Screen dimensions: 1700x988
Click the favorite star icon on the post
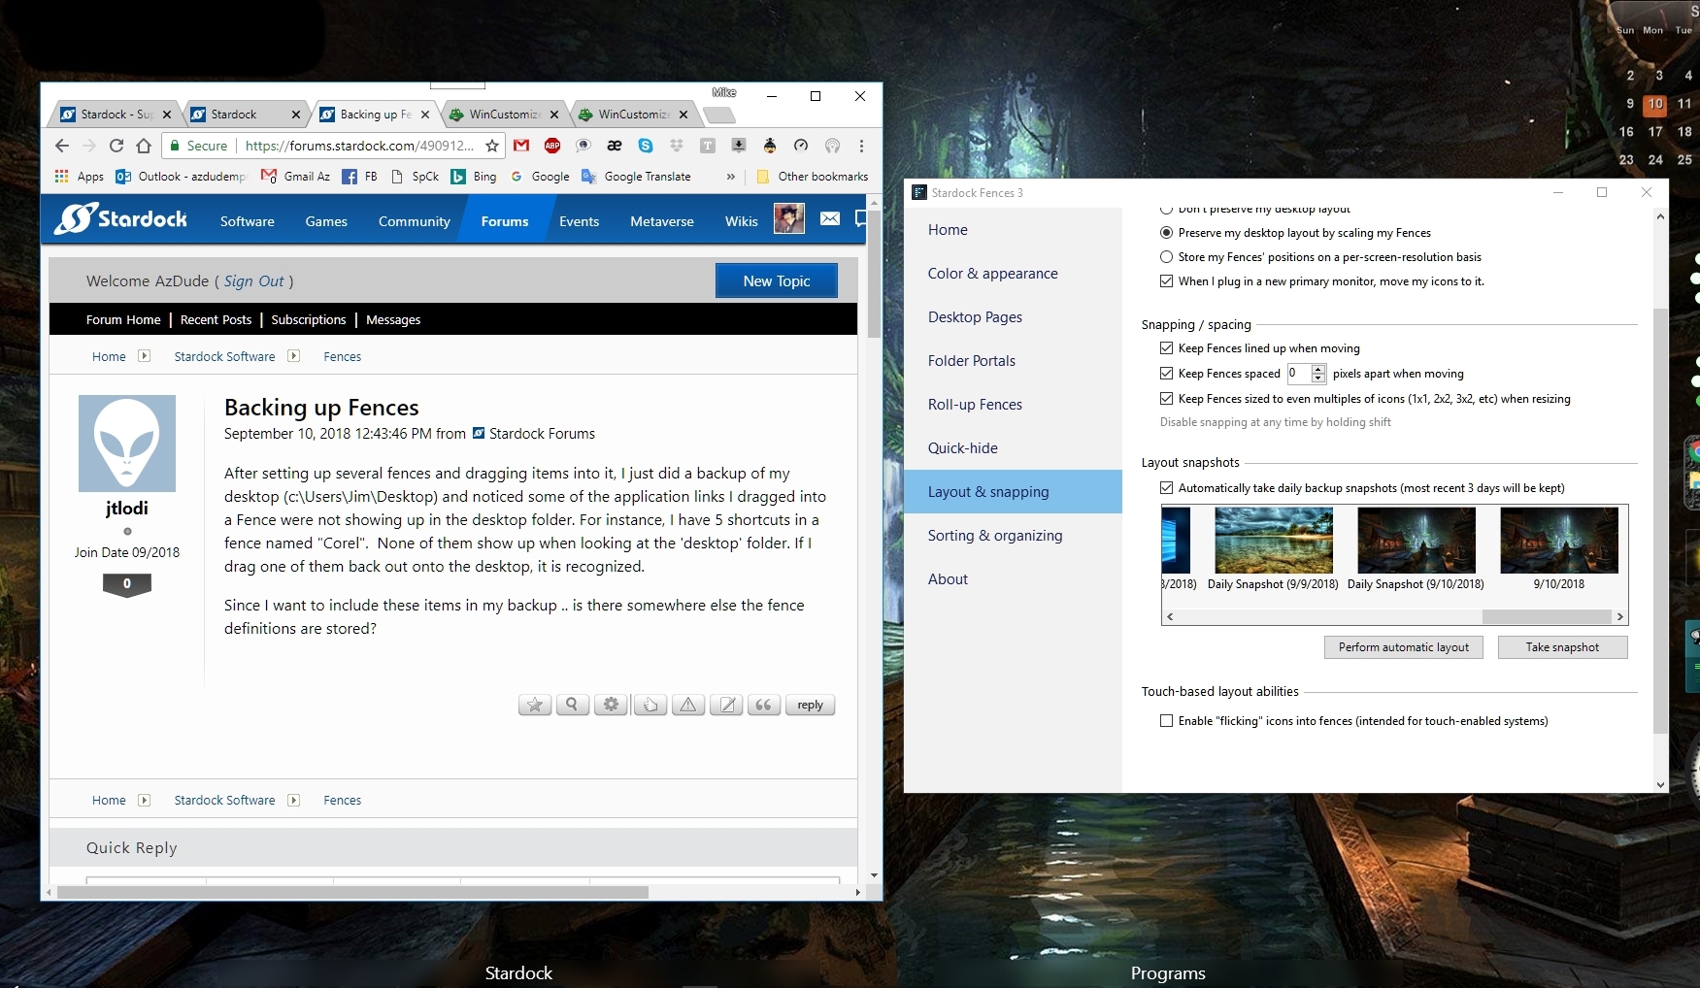[535, 705]
